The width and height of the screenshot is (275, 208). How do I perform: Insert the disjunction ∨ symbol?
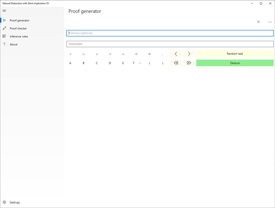tap(97, 54)
